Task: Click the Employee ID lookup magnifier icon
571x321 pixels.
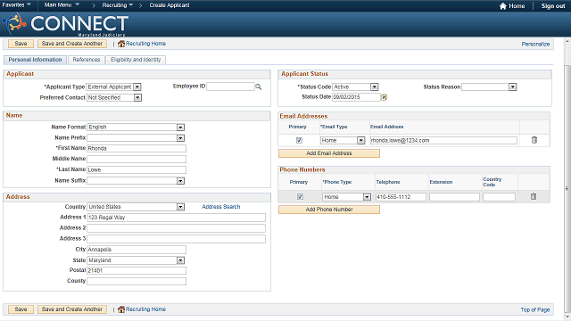Action: 258,86
